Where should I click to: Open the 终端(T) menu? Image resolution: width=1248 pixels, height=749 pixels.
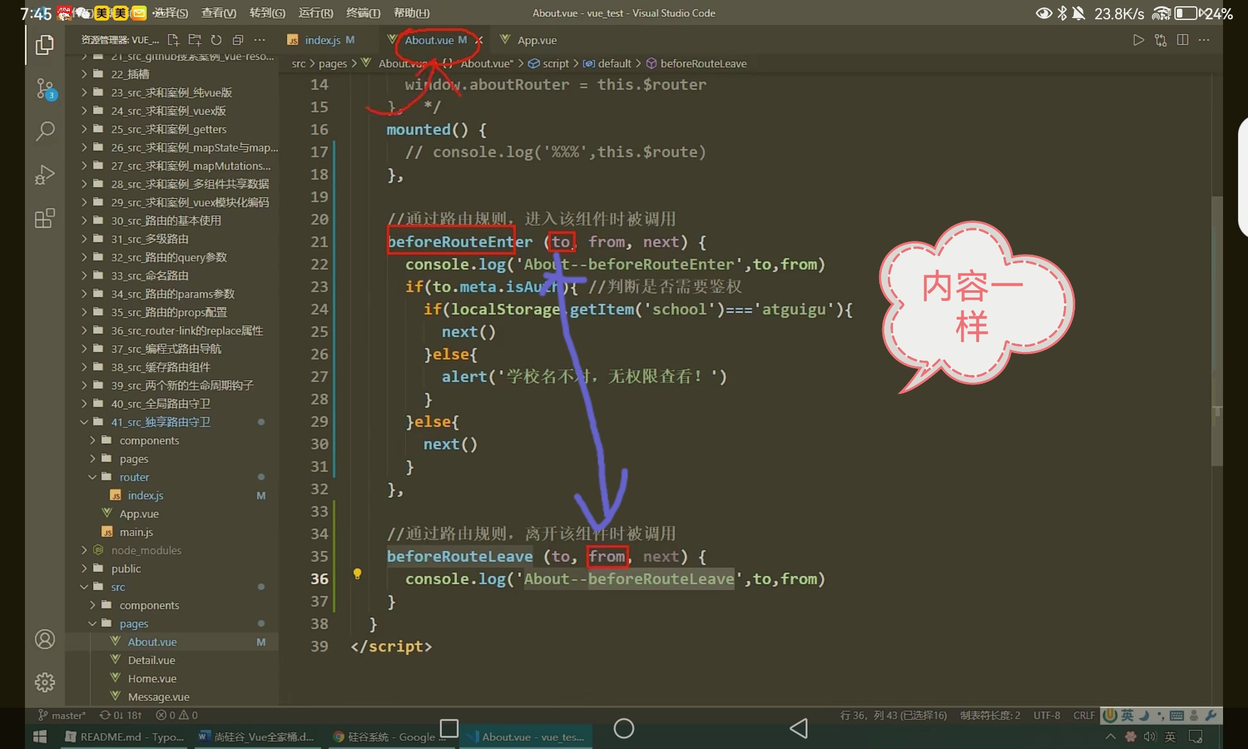(x=363, y=13)
